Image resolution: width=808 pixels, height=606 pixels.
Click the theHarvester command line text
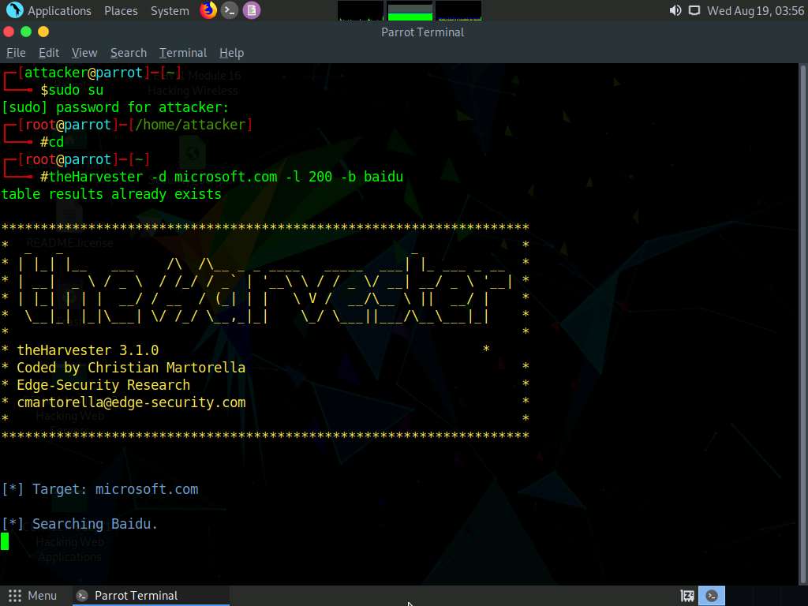222,177
